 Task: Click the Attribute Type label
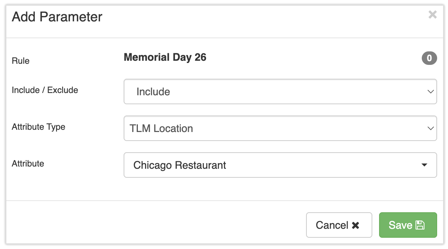click(x=39, y=127)
